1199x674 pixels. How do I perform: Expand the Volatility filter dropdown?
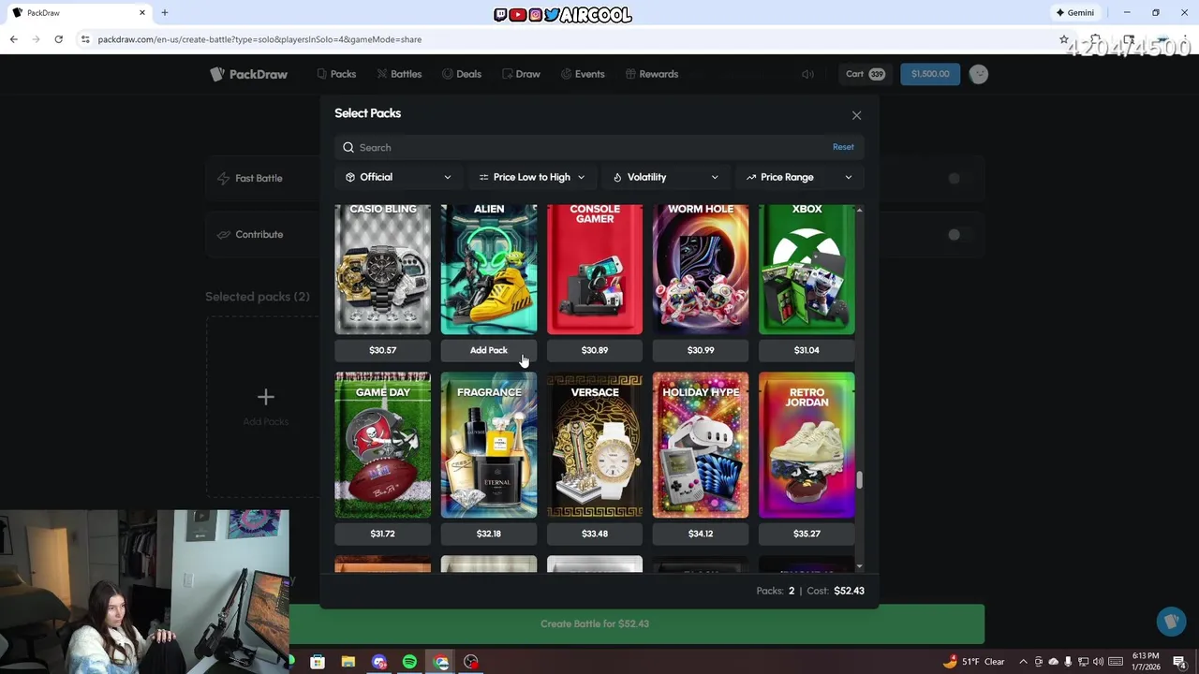click(665, 177)
